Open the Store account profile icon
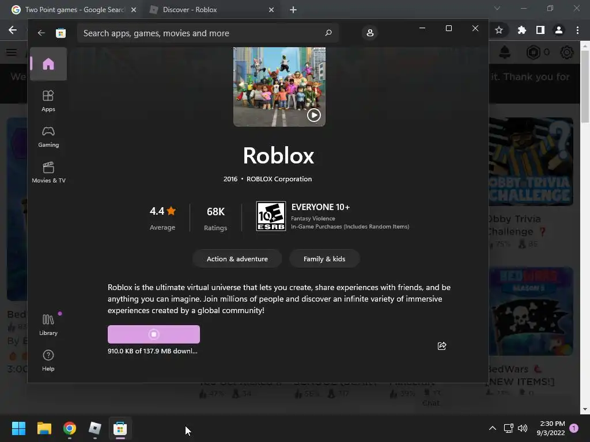The image size is (590, 442). [370, 33]
